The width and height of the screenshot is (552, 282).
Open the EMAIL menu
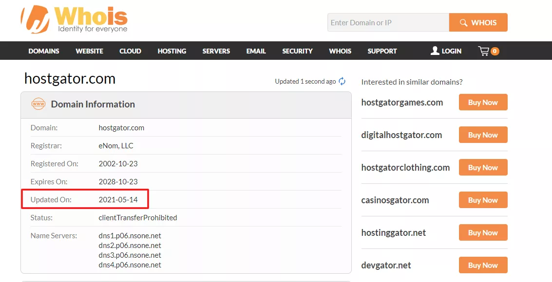click(x=256, y=51)
